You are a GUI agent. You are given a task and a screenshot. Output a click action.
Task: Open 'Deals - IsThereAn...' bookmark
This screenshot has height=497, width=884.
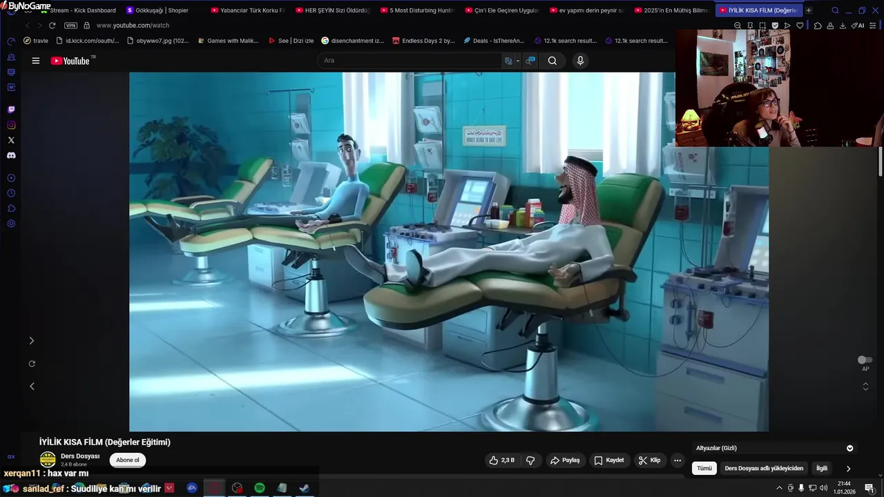tap(493, 41)
